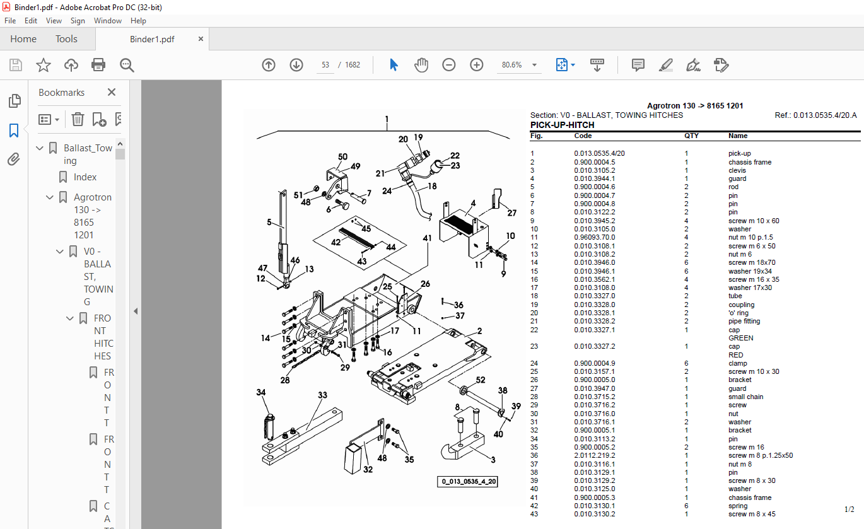The width and height of the screenshot is (864, 529).
Task: Bookmark file with the star icon
Action: pyautogui.click(x=44, y=65)
